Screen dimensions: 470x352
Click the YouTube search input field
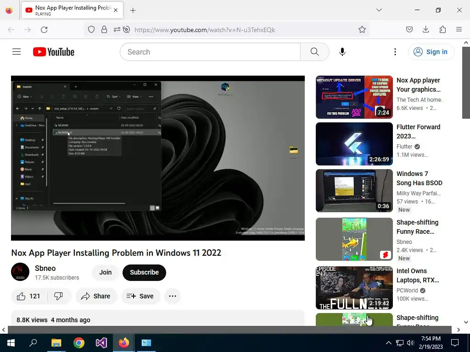point(210,52)
